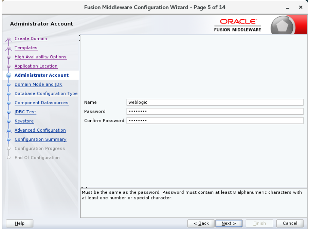Click the 'Confirm Password' field label
This screenshot has width=309, height=229.
(x=104, y=120)
